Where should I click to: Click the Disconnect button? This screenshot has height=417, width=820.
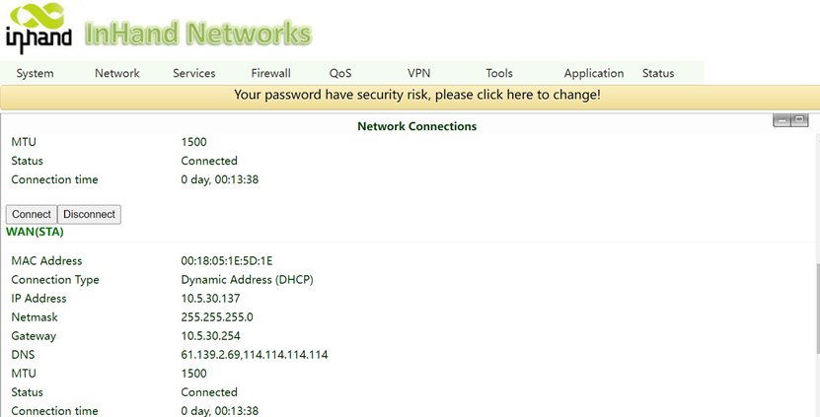[90, 214]
